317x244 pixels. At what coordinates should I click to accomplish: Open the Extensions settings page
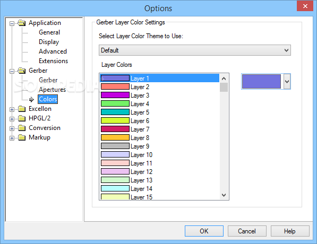point(54,61)
